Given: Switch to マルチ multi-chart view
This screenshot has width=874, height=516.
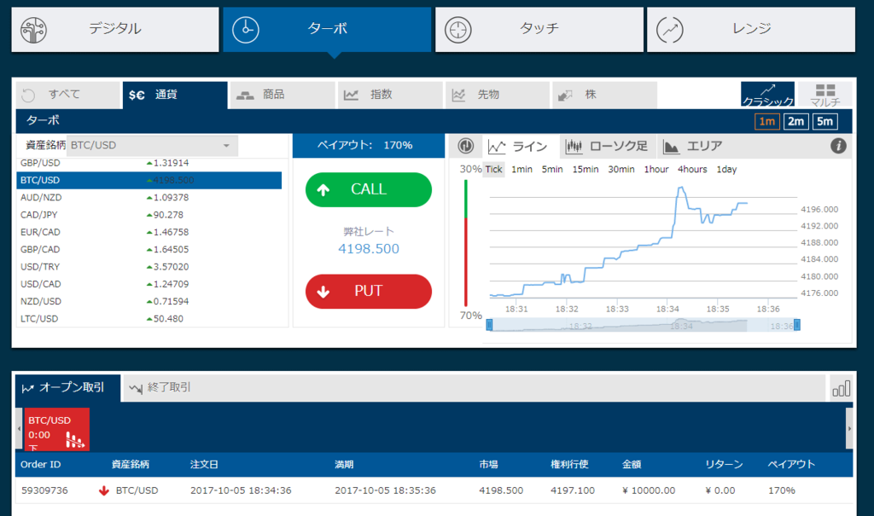Looking at the screenshot, I should click(x=825, y=94).
